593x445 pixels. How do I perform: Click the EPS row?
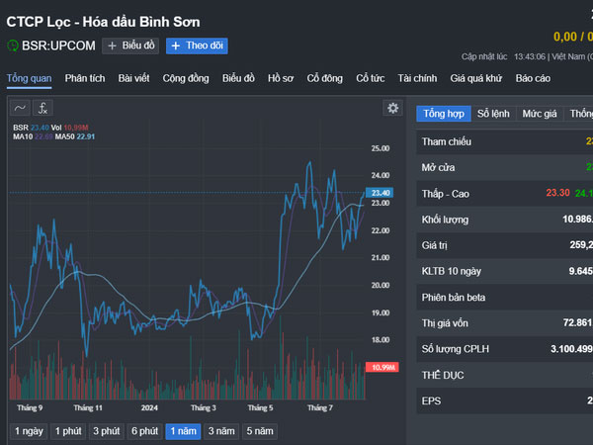pos(504,400)
